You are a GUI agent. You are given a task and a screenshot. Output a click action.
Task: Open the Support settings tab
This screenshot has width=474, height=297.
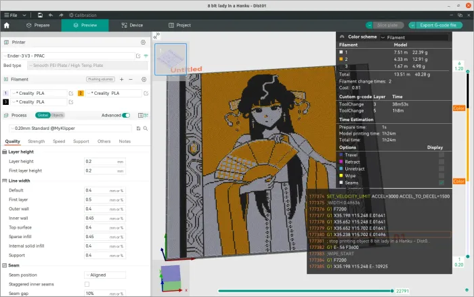click(81, 141)
